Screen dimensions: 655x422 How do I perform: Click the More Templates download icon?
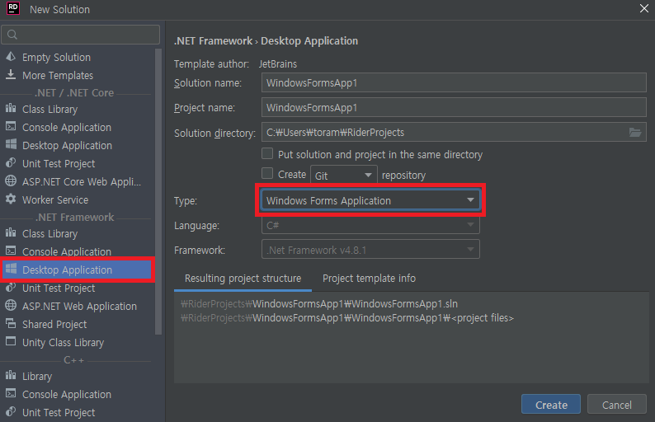tap(11, 75)
